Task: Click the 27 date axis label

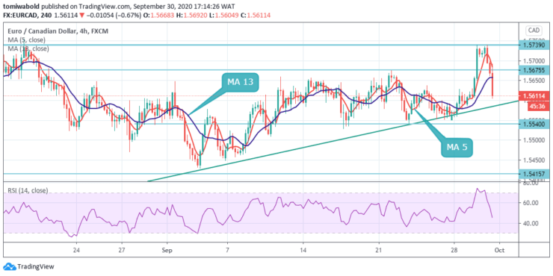Action: point(122,251)
